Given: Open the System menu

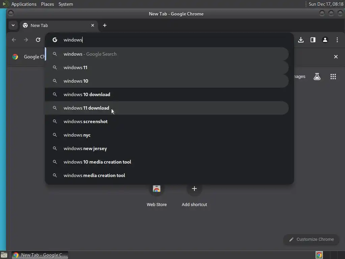Looking at the screenshot, I should [66, 4].
